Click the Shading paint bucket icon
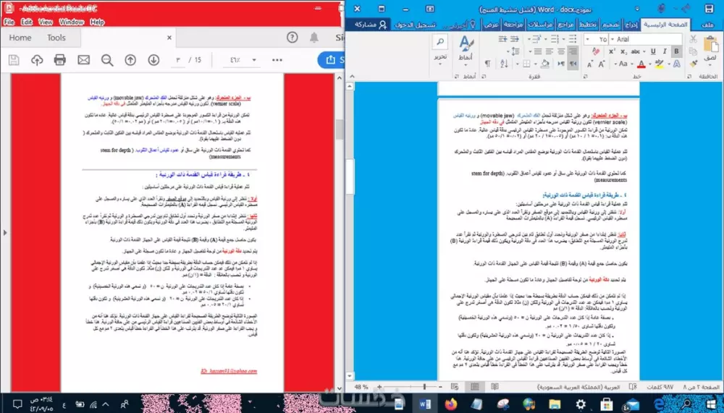The width and height of the screenshot is (724, 413). pyautogui.click(x=545, y=64)
